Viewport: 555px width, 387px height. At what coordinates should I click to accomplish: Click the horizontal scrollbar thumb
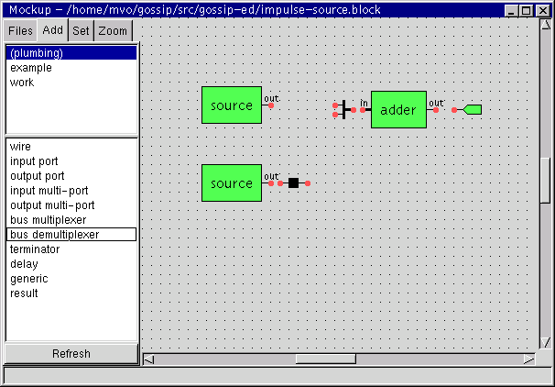(x=326, y=359)
